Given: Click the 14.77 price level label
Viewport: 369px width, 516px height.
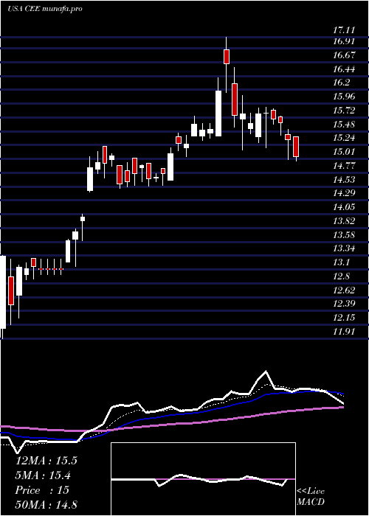Looking at the screenshot, I should coord(344,166).
